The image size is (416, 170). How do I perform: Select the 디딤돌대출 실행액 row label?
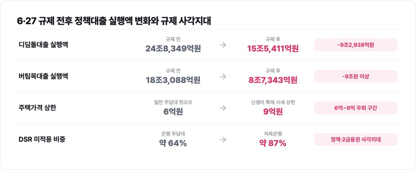point(43,45)
